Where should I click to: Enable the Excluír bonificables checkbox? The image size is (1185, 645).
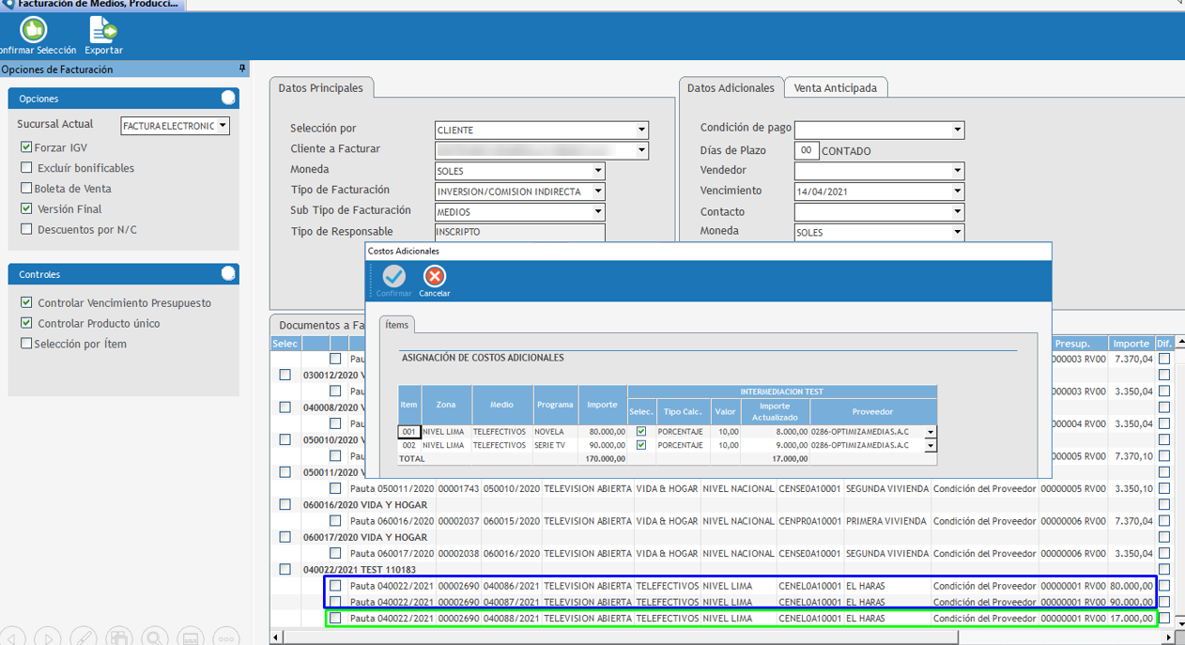pyautogui.click(x=26, y=168)
